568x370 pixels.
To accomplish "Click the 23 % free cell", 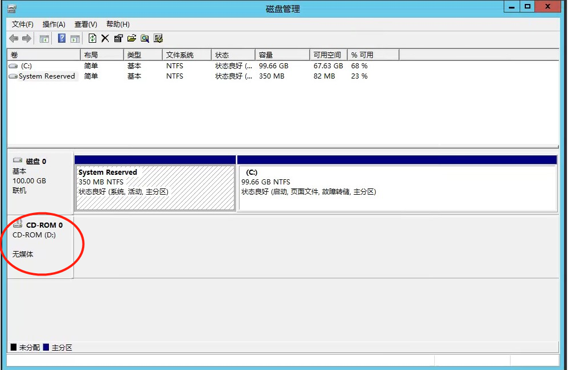I will (x=359, y=76).
